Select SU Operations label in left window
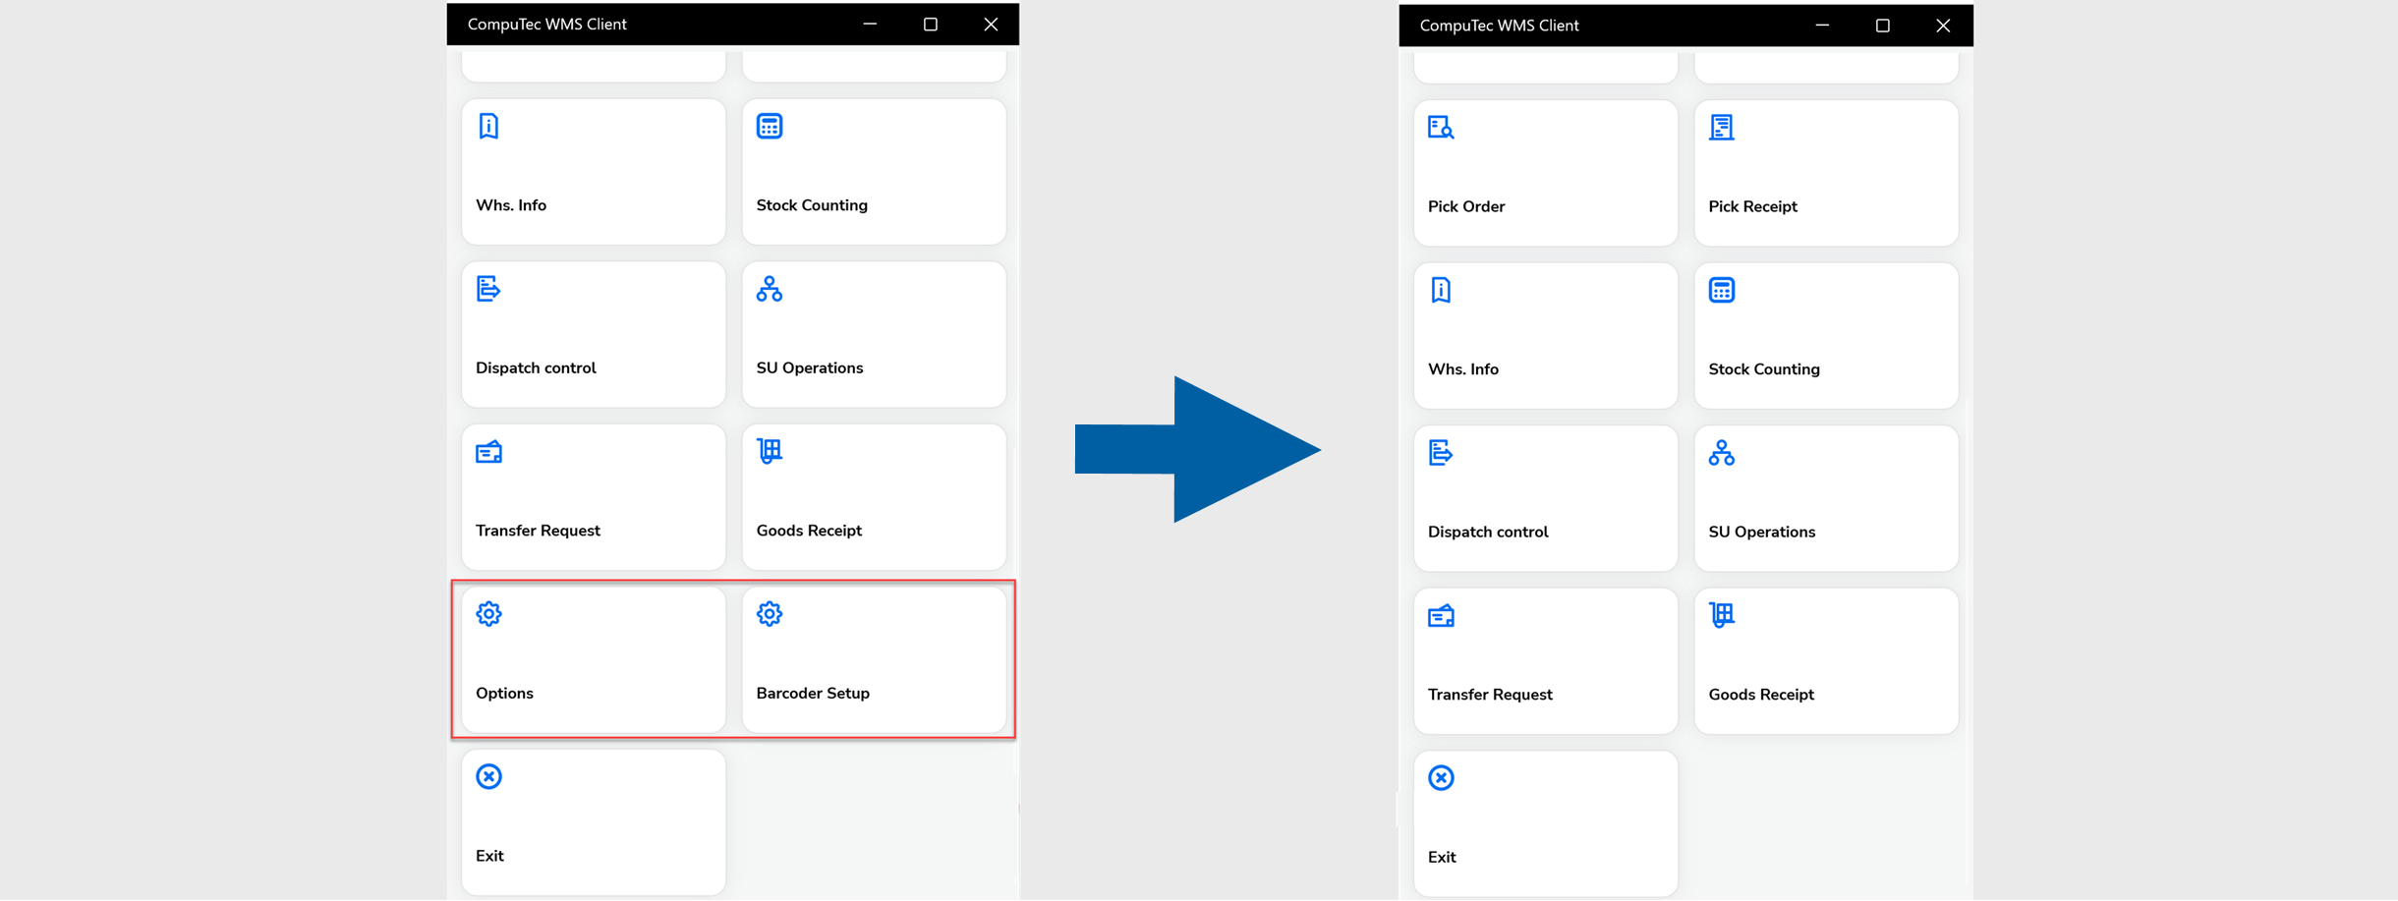This screenshot has height=901, width=2398. click(810, 367)
